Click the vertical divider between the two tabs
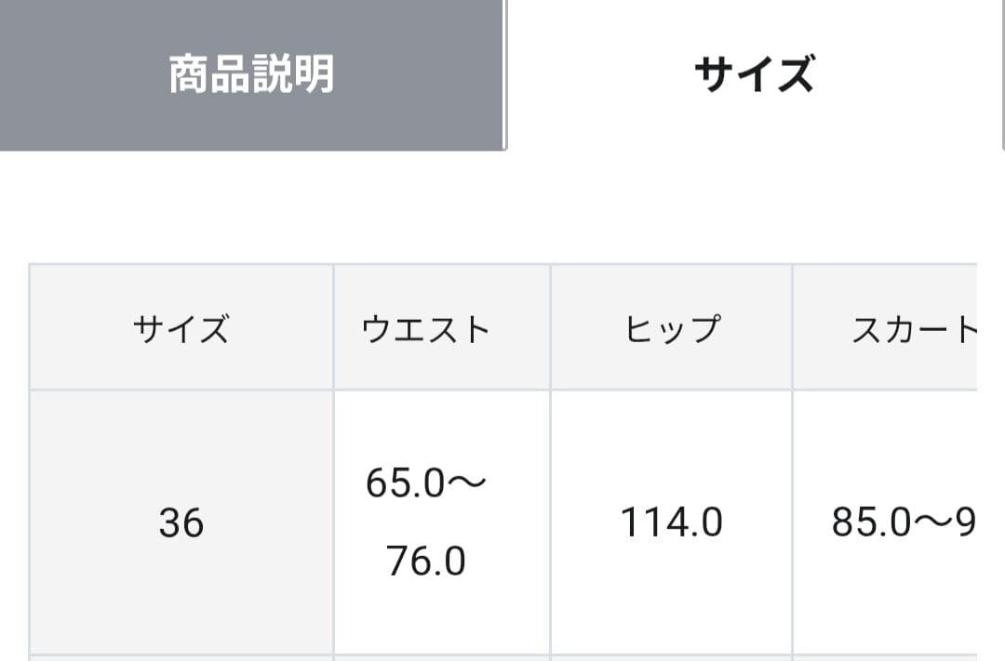 pos(505,74)
